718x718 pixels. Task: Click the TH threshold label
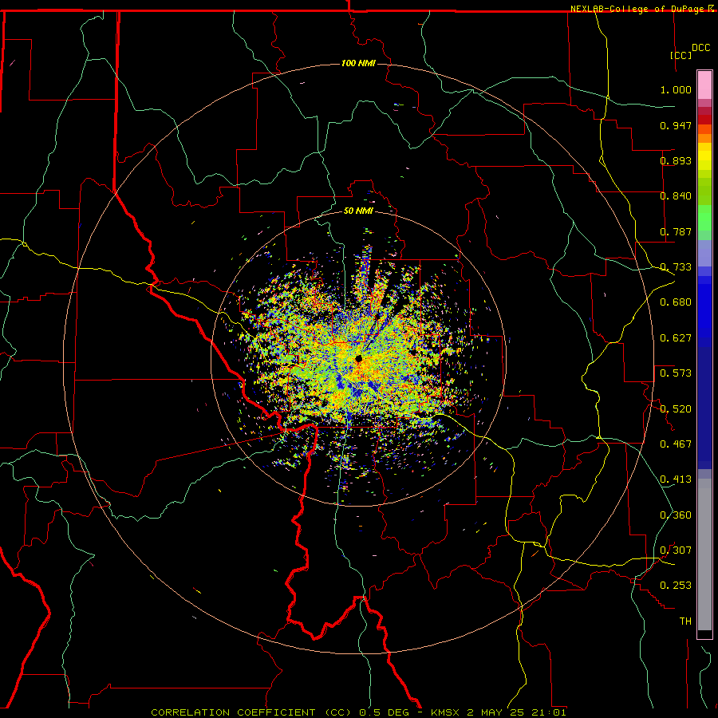[685, 621]
